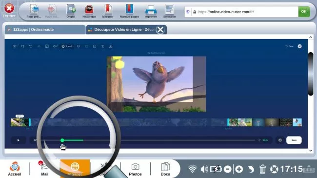The image size is (317, 178).
Task: Click the dark vertical scrollbar thumb
Action: point(311,74)
